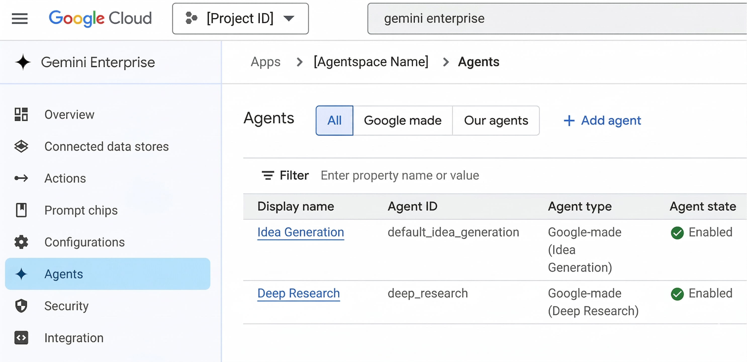Open the [Project ID] project selector dropdown
Viewport: 747px width, 362px height.
240,19
